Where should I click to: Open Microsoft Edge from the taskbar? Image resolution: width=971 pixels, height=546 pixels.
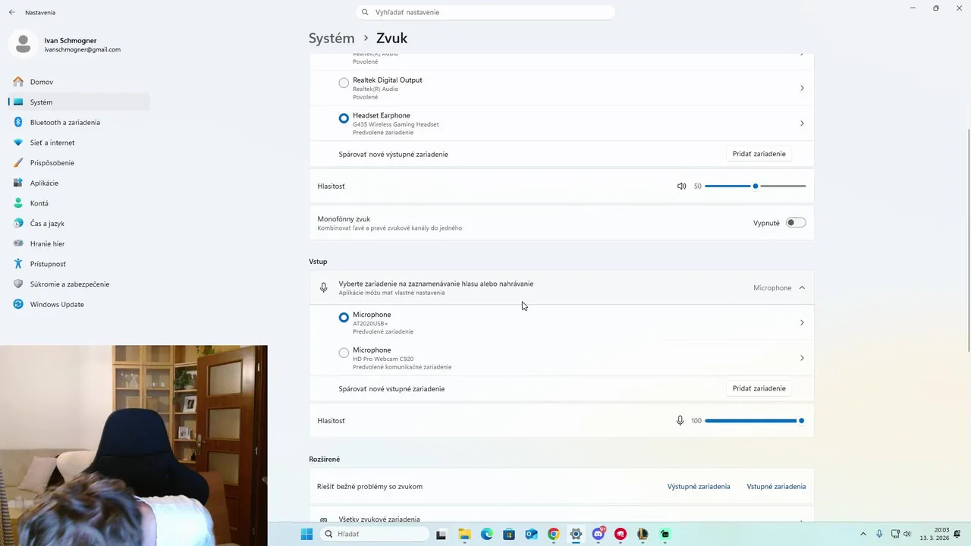click(x=486, y=534)
